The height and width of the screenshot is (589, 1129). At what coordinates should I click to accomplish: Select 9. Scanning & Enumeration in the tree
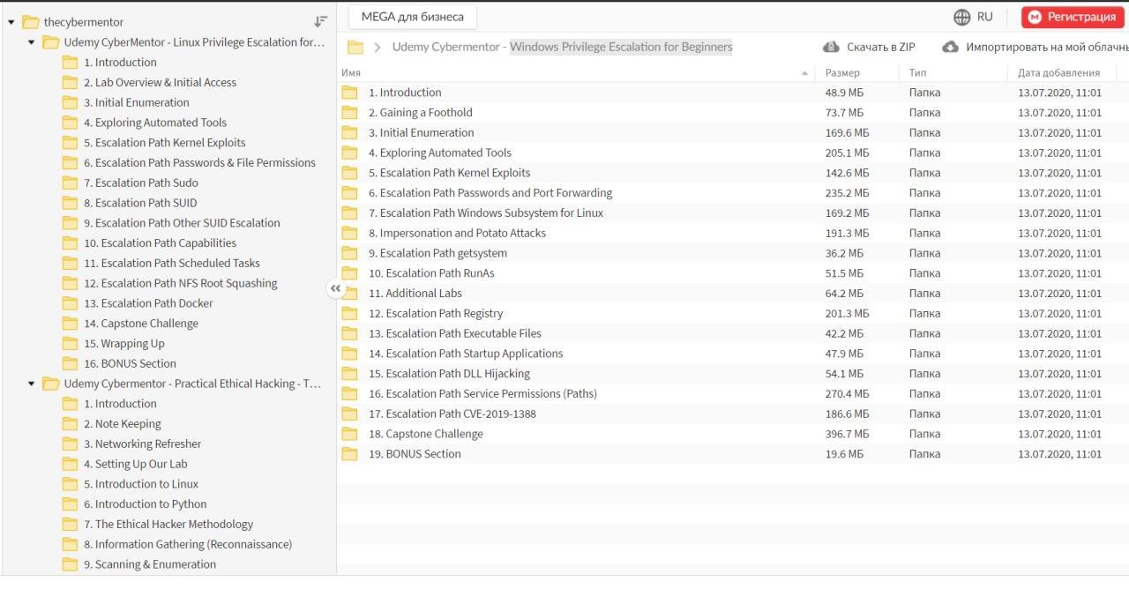click(x=150, y=564)
